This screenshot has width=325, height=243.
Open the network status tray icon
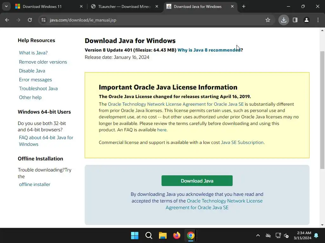[278, 235]
